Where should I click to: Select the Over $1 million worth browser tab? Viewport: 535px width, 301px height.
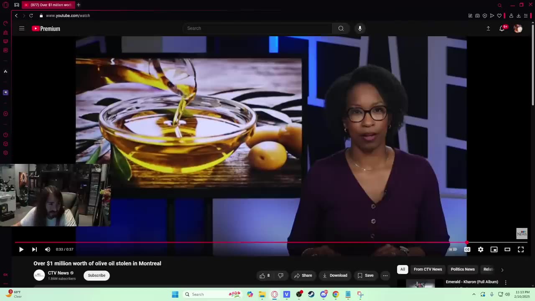pos(48,5)
